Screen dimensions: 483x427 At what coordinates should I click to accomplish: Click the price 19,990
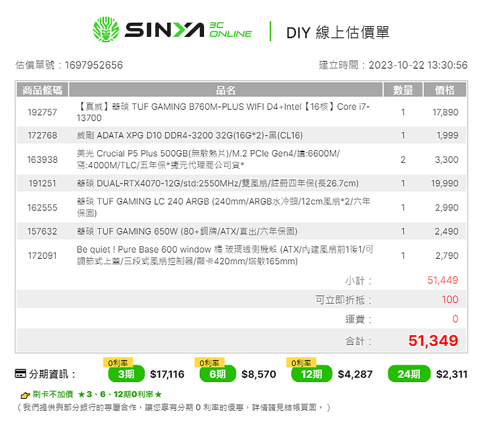(445, 183)
